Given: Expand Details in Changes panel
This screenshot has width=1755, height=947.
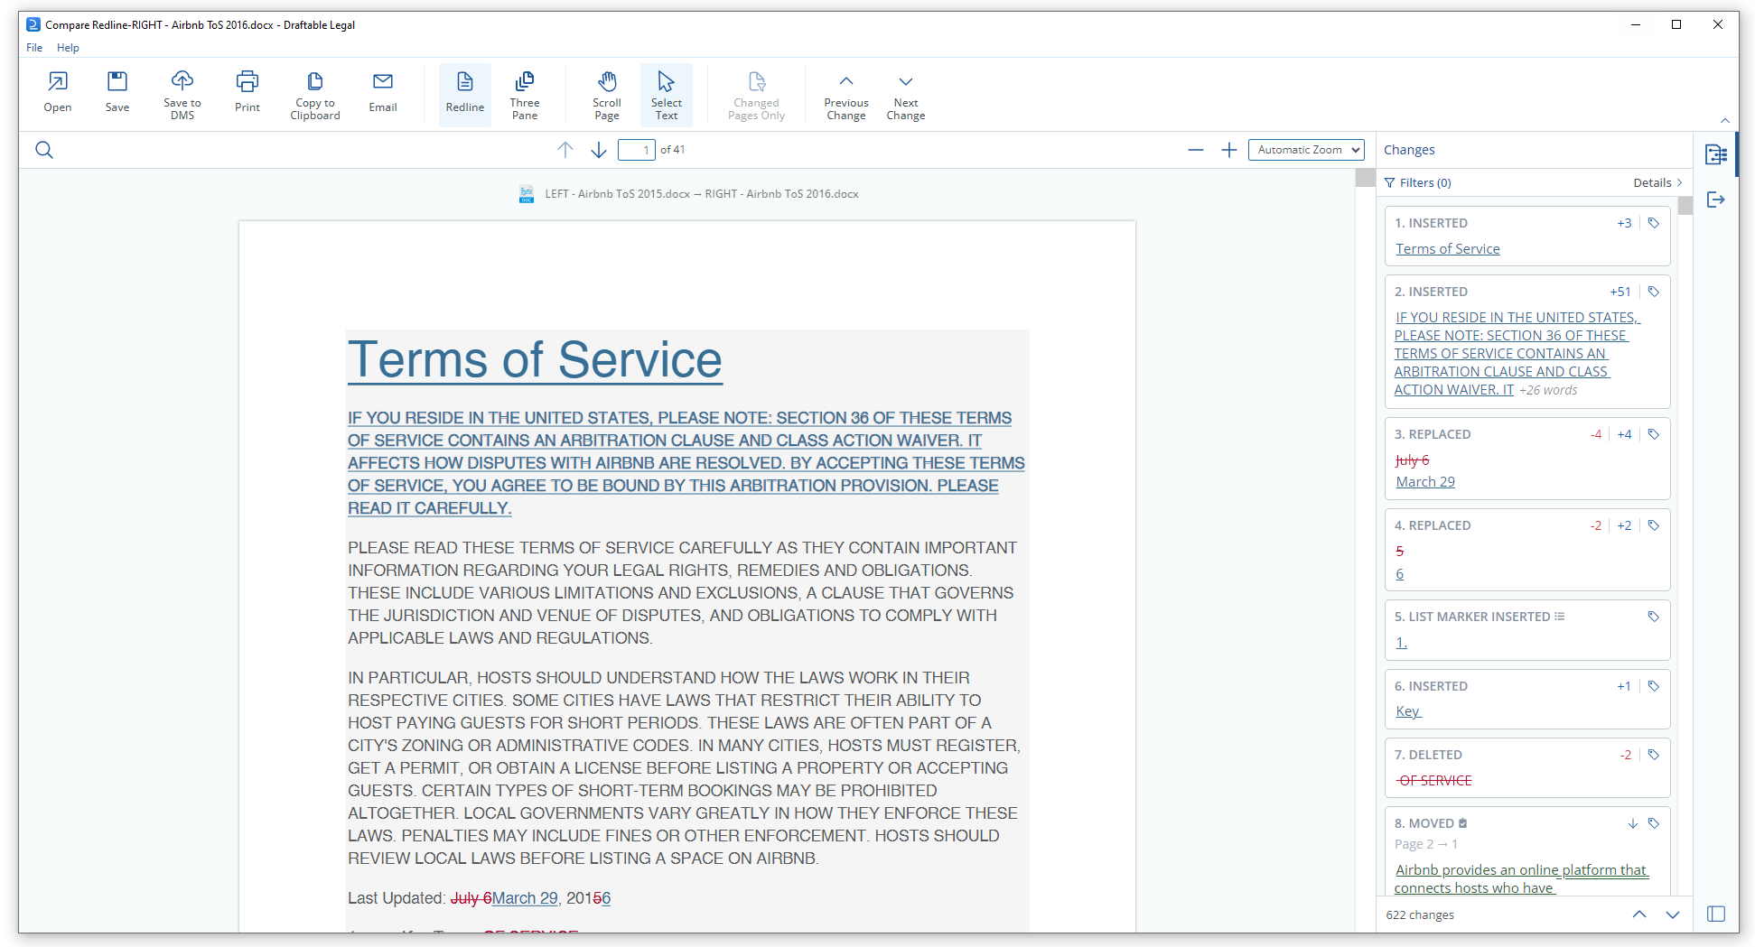Looking at the screenshot, I should 1657,182.
